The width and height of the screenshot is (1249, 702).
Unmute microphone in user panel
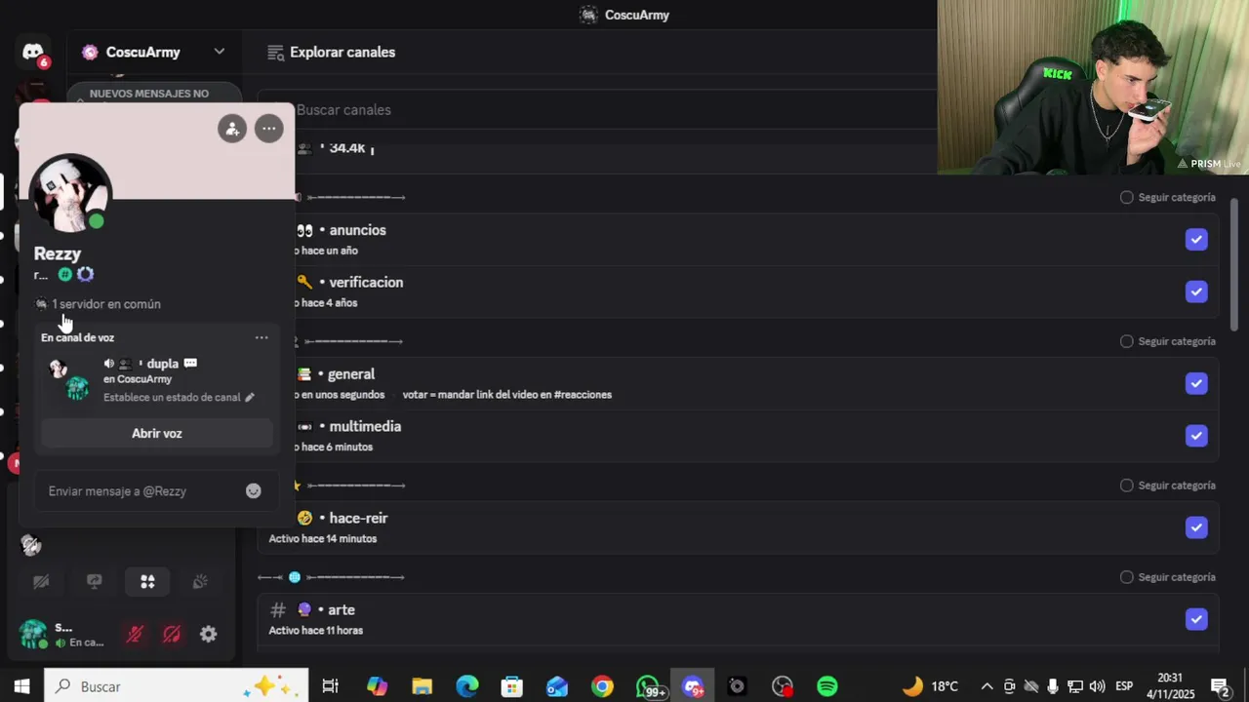135,634
